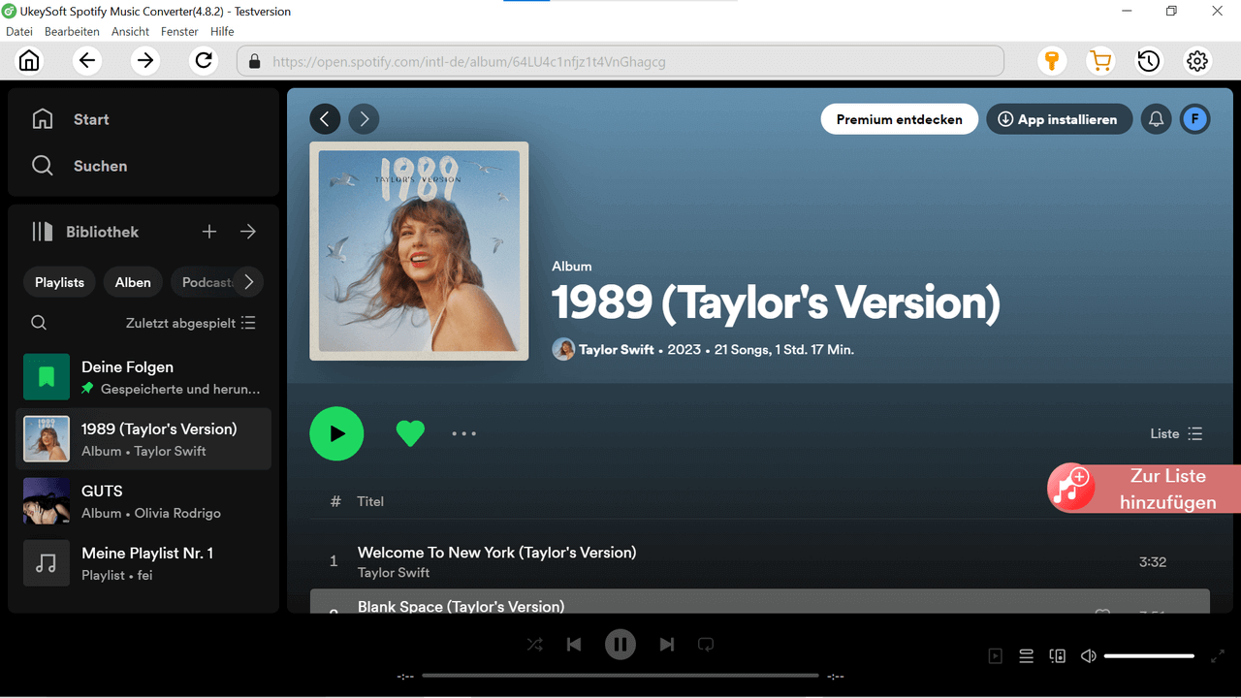Open the now playing view icon

point(996,656)
